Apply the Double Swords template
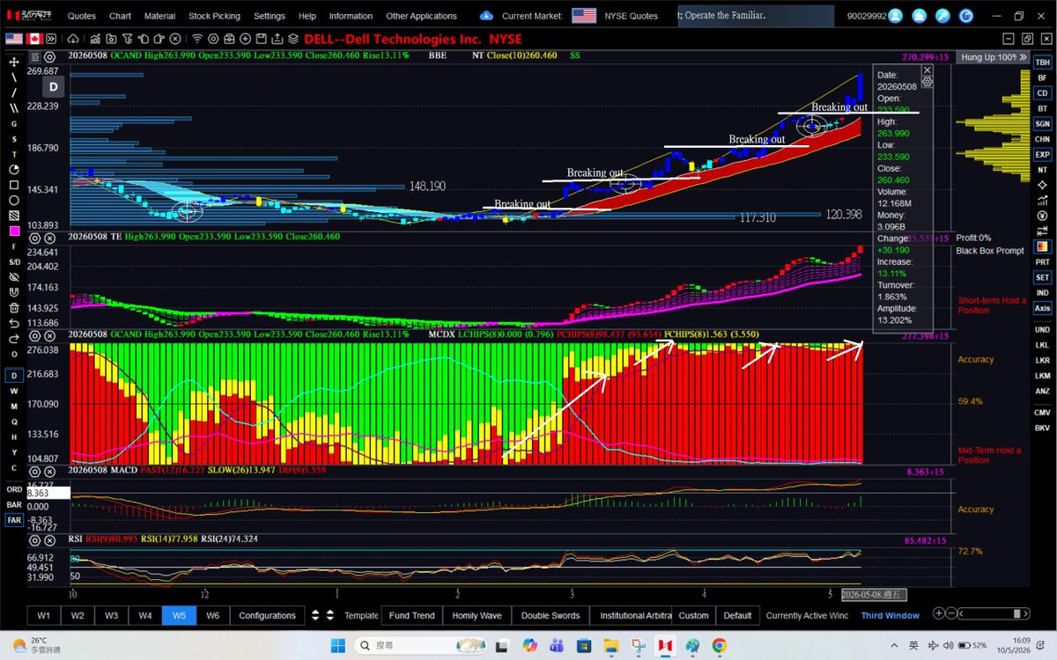1057x660 pixels. pos(551,615)
